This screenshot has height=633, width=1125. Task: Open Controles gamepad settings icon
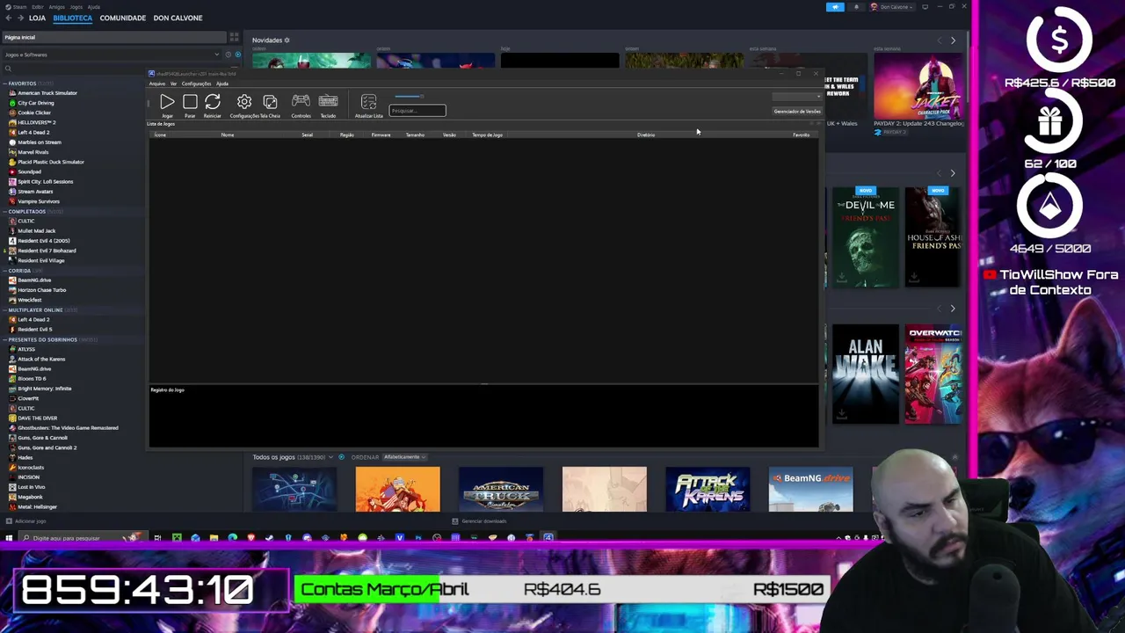(x=301, y=102)
